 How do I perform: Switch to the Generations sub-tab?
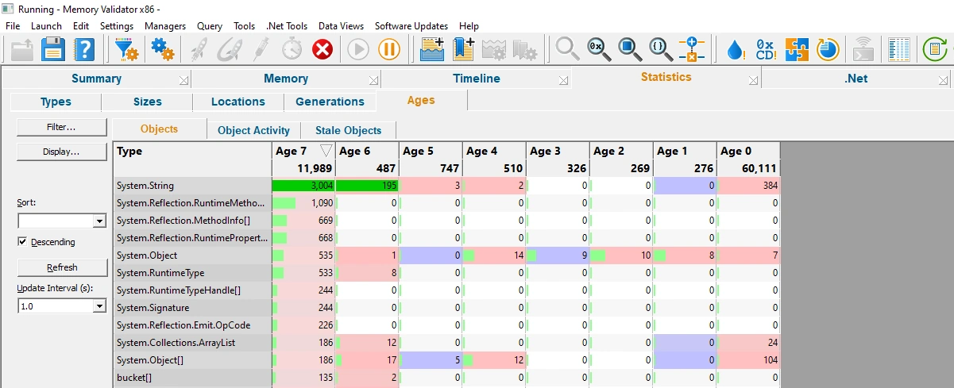point(330,102)
